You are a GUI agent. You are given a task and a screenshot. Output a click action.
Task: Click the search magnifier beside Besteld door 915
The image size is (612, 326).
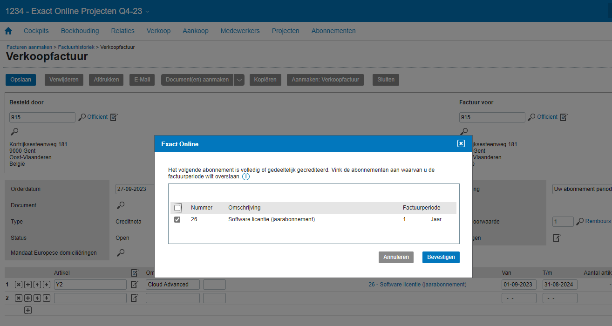pyautogui.click(x=82, y=117)
